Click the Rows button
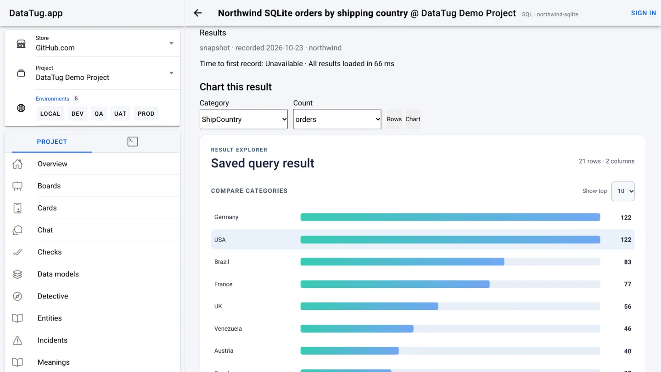 394,119
